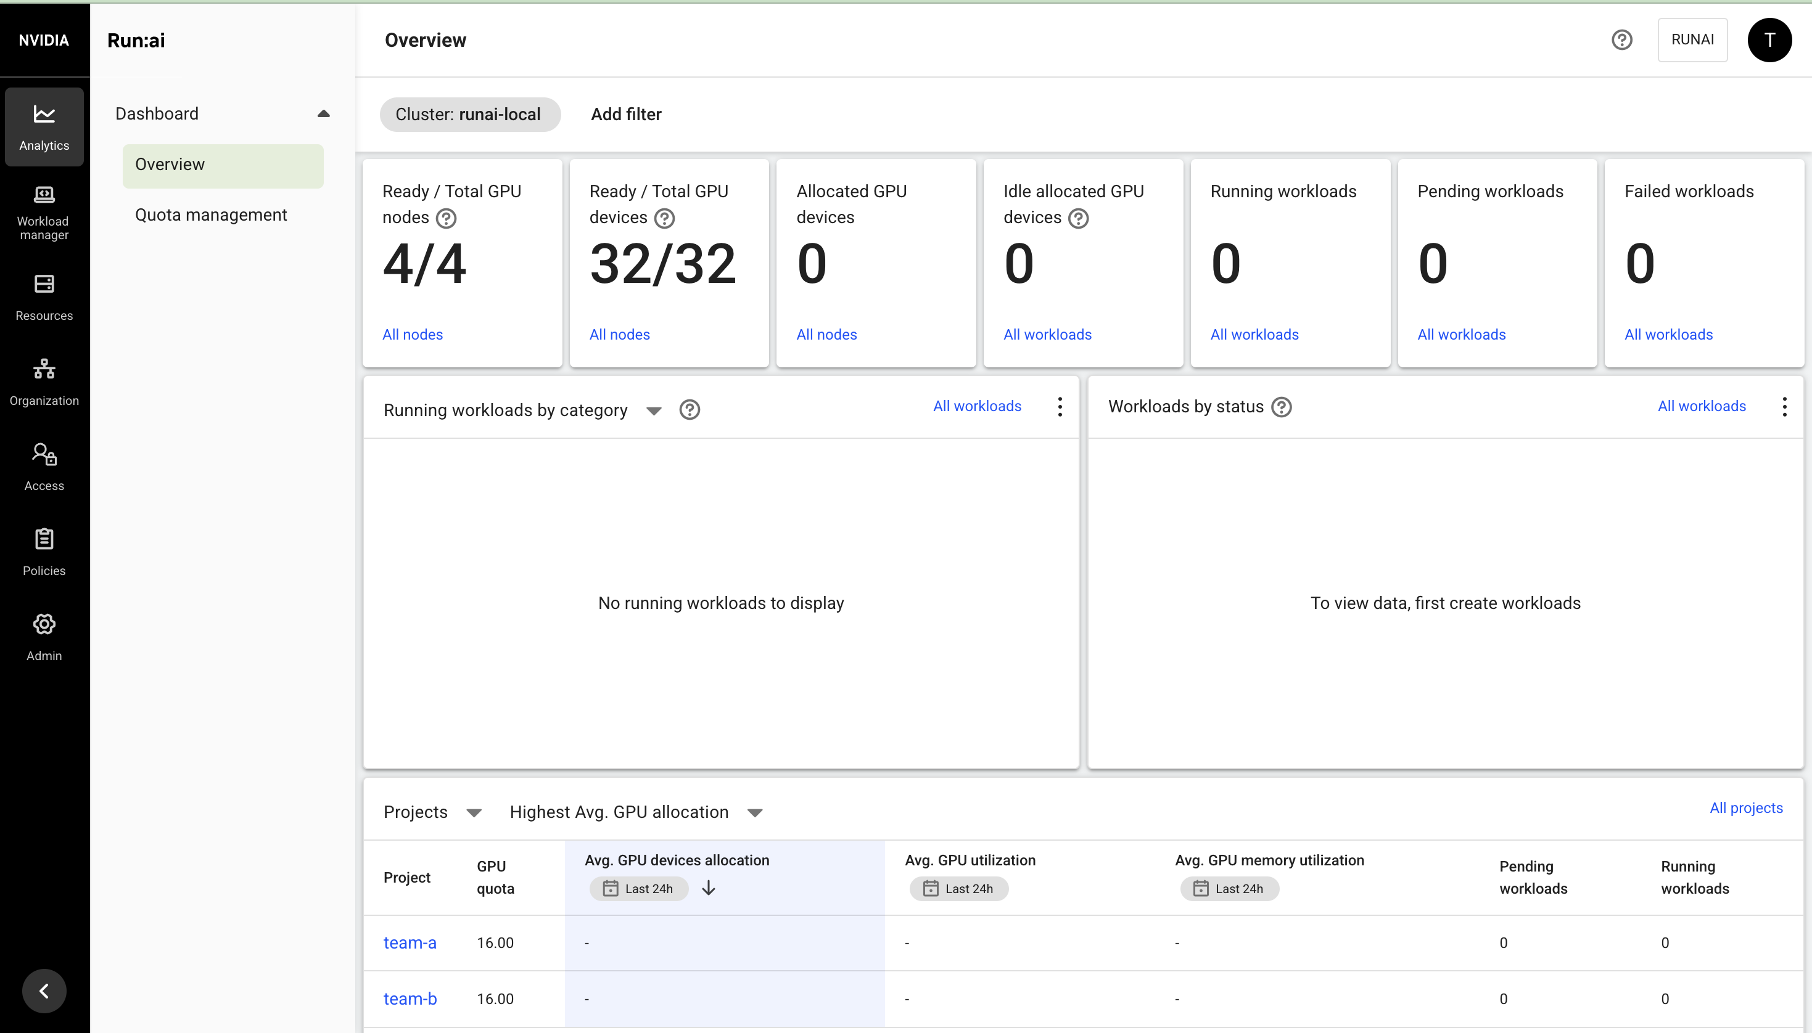The height and width of the screenshot is (1033, 1812).
Task: Open the Admin settings section
Action: click(x=44, y=638)
